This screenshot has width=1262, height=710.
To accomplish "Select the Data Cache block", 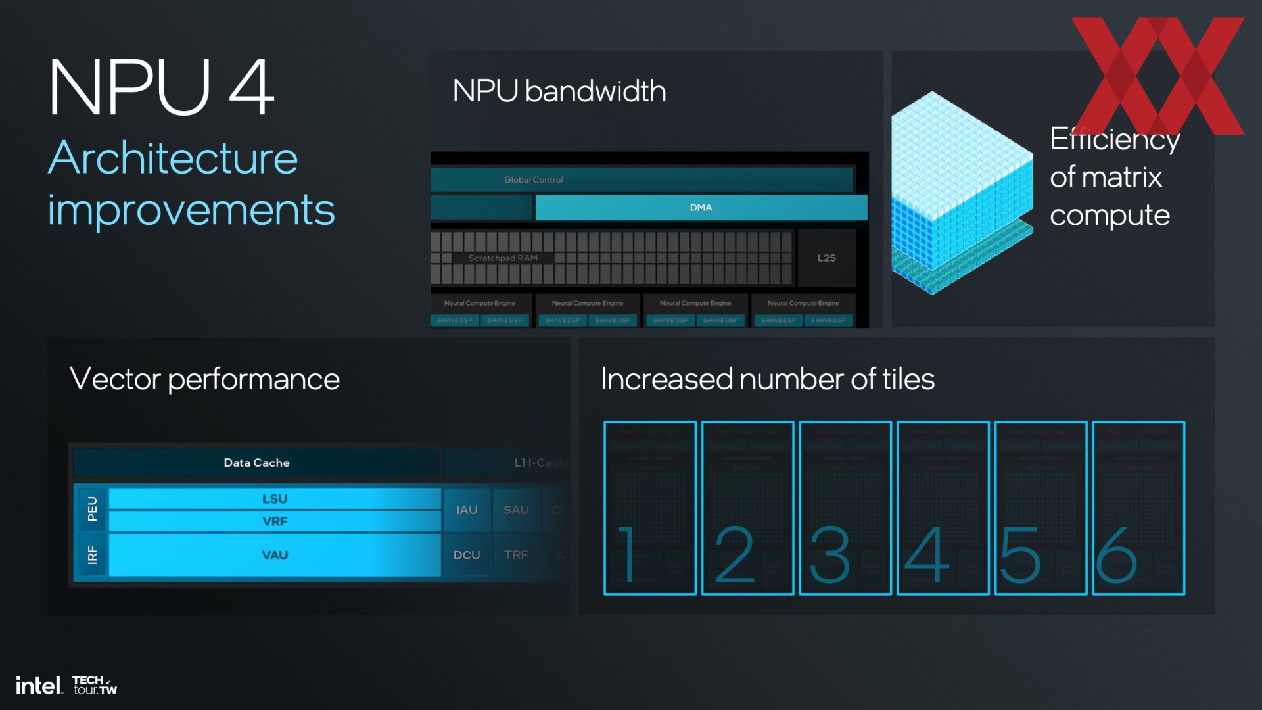I will tap(256, 463).
